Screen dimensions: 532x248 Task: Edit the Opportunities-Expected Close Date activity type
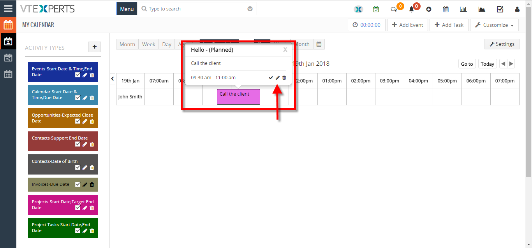[x=85, y=121]
